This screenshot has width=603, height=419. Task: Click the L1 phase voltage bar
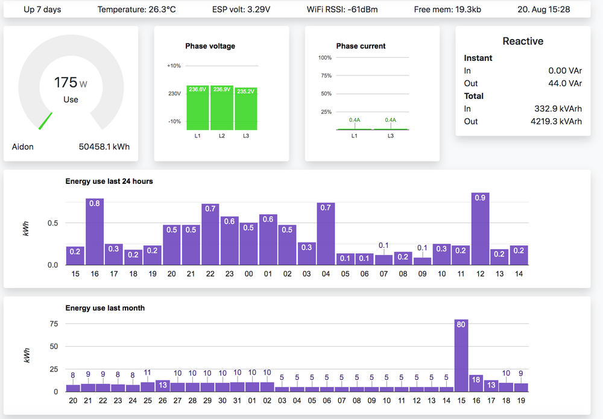tap(197, 109)
